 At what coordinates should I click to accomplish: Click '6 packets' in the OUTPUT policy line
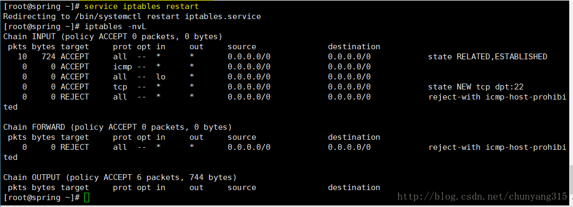pos(163,177)
